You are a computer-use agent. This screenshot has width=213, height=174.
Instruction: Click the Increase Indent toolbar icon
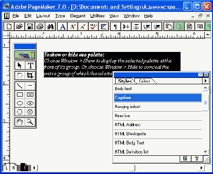click(157, 26)
